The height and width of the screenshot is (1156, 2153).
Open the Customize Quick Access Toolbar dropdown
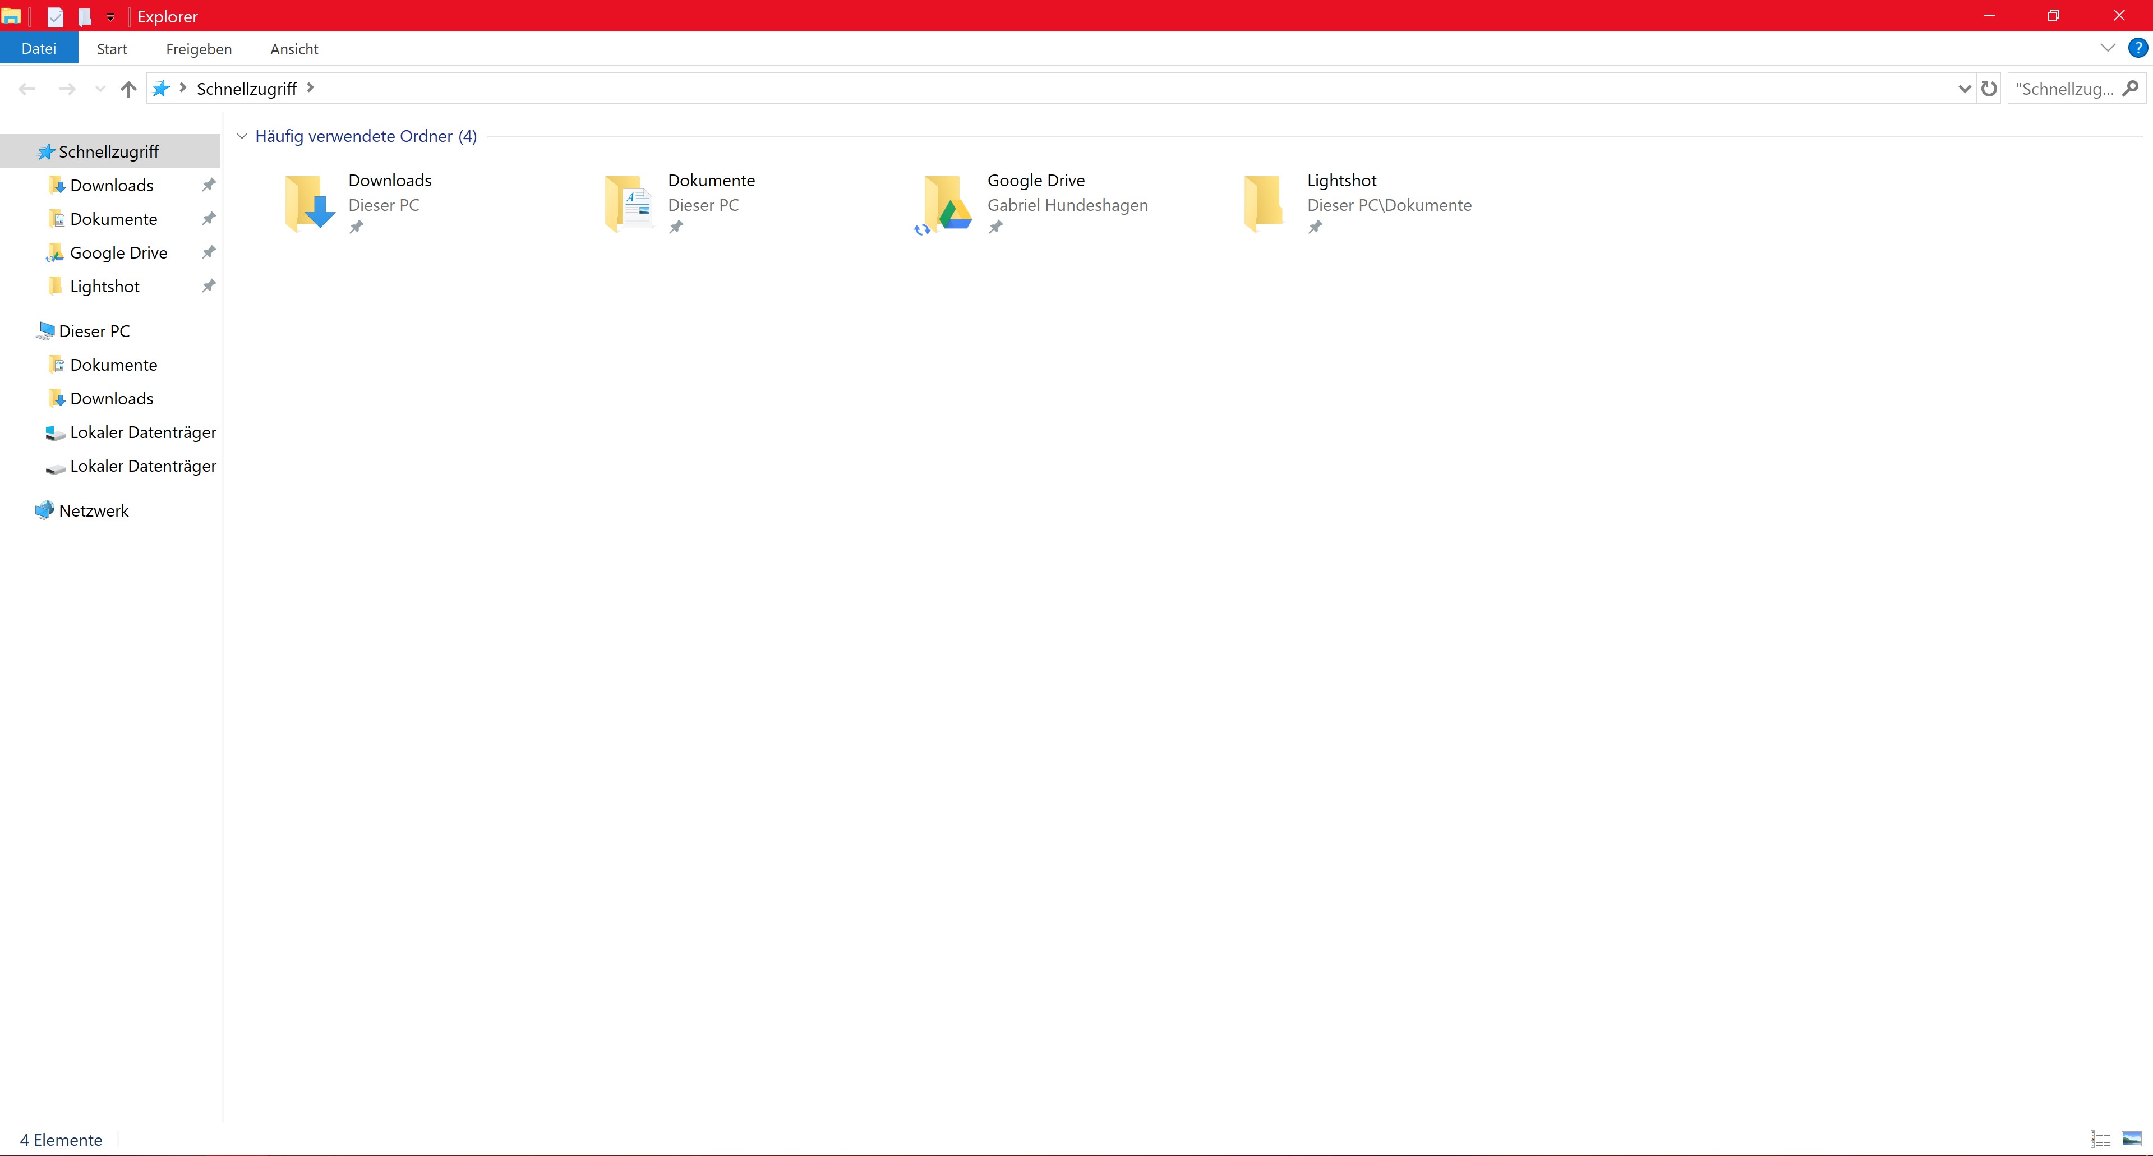pos(110,17)
